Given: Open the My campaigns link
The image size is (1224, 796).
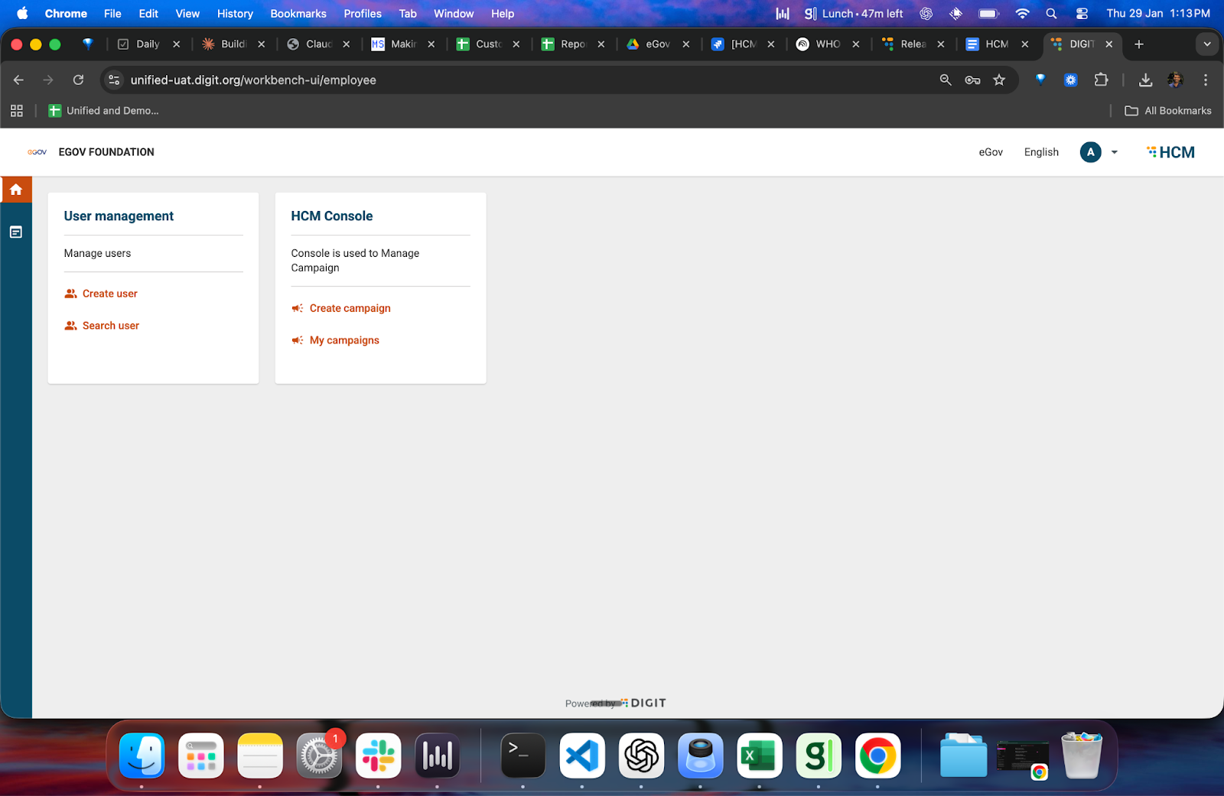Looking at the screenshot, I should click(x=344, y=340).
